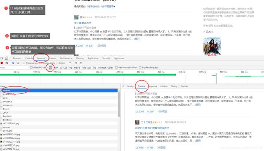Click the export HAR download arrow icon
The width and height of the screenshot is (264, 151).
(81, 63)
